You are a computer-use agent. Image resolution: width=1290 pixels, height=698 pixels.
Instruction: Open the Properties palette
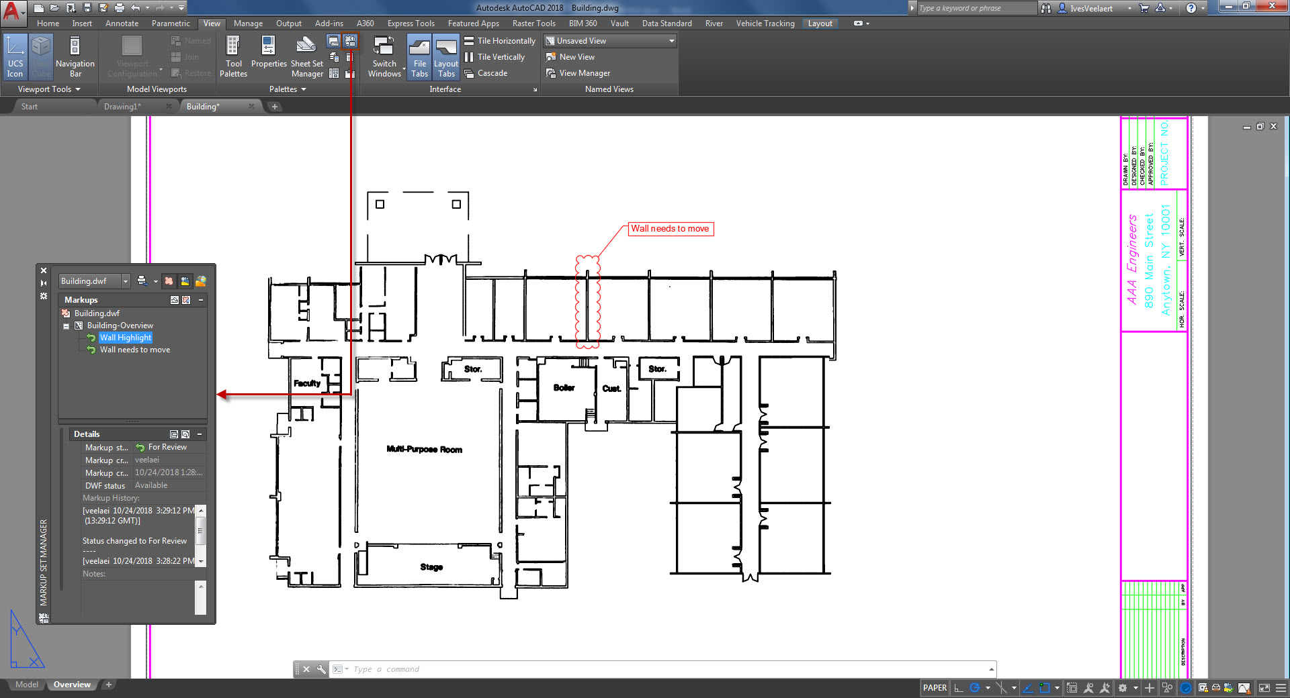click(269, 56)
